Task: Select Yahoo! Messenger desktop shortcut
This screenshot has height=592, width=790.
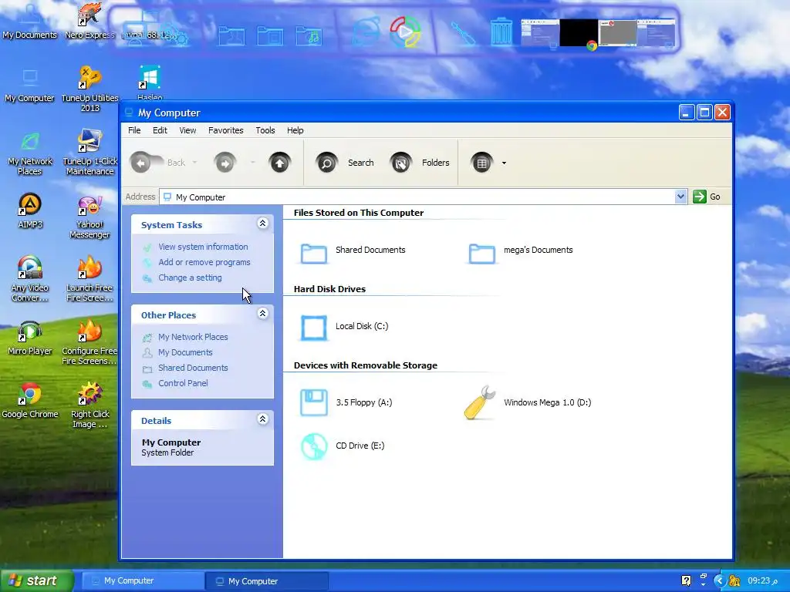Action: 89,217
